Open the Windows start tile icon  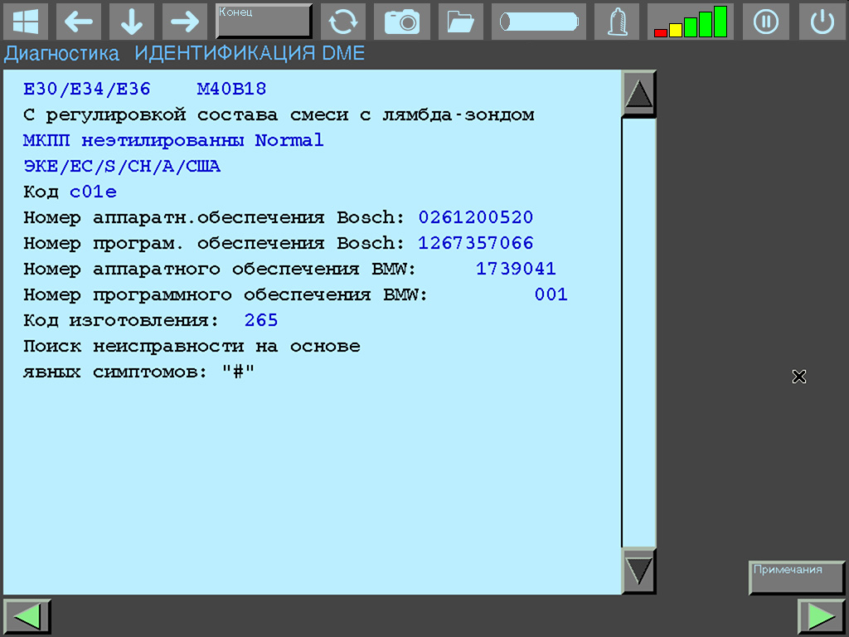pyautogui.click(x=26, y=22)
